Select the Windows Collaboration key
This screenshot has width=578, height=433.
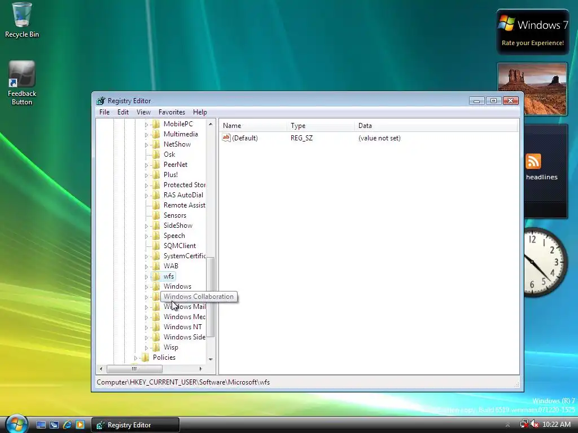pyautogui.click(x=199, y=297)
